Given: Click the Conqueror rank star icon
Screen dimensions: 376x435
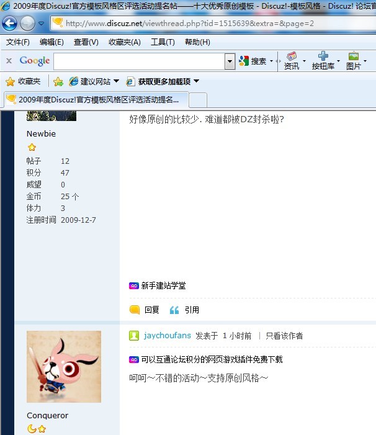Looking at the screenshot, I should (42, 429).
